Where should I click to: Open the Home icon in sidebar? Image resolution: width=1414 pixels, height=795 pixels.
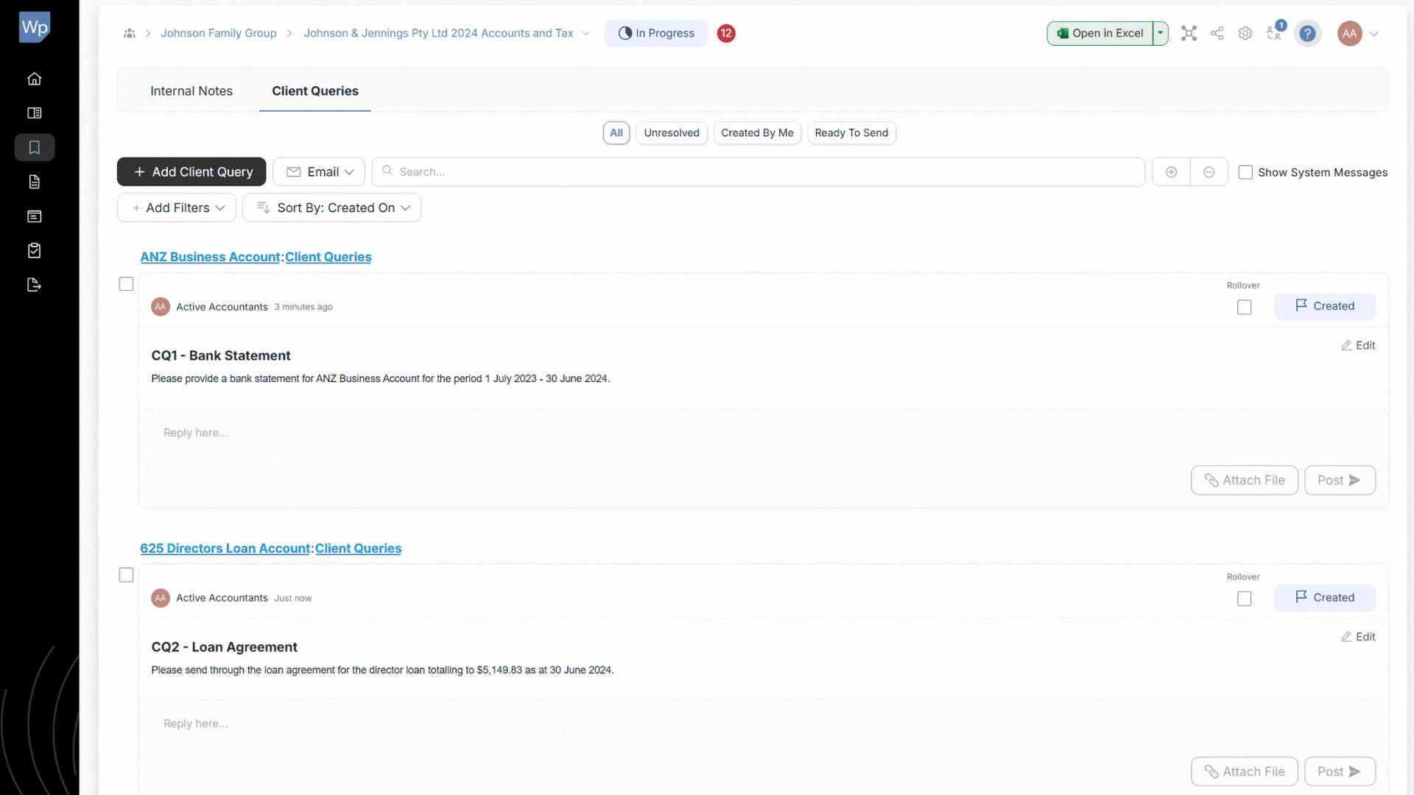click(x=34, y=79)
